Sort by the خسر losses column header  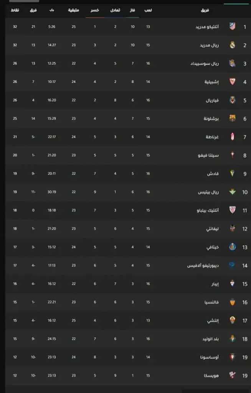[95, 10]
